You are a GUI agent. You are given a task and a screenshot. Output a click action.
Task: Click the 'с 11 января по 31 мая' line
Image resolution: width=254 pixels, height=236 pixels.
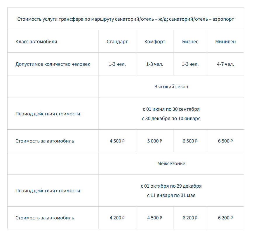pyautogui.click(x=171, y=195)
